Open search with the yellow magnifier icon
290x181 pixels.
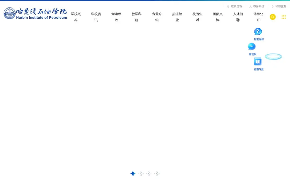(272, 17)
